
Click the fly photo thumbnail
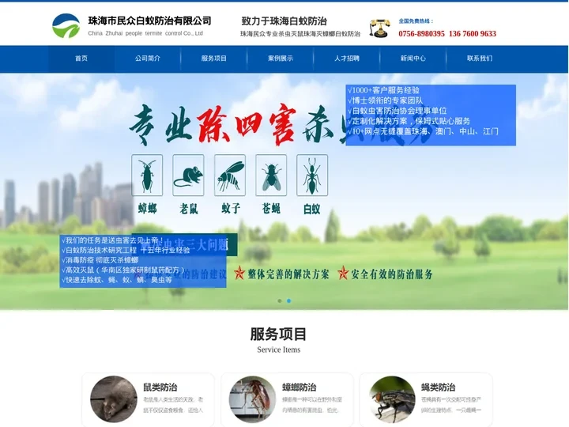(x=392, y=400)
